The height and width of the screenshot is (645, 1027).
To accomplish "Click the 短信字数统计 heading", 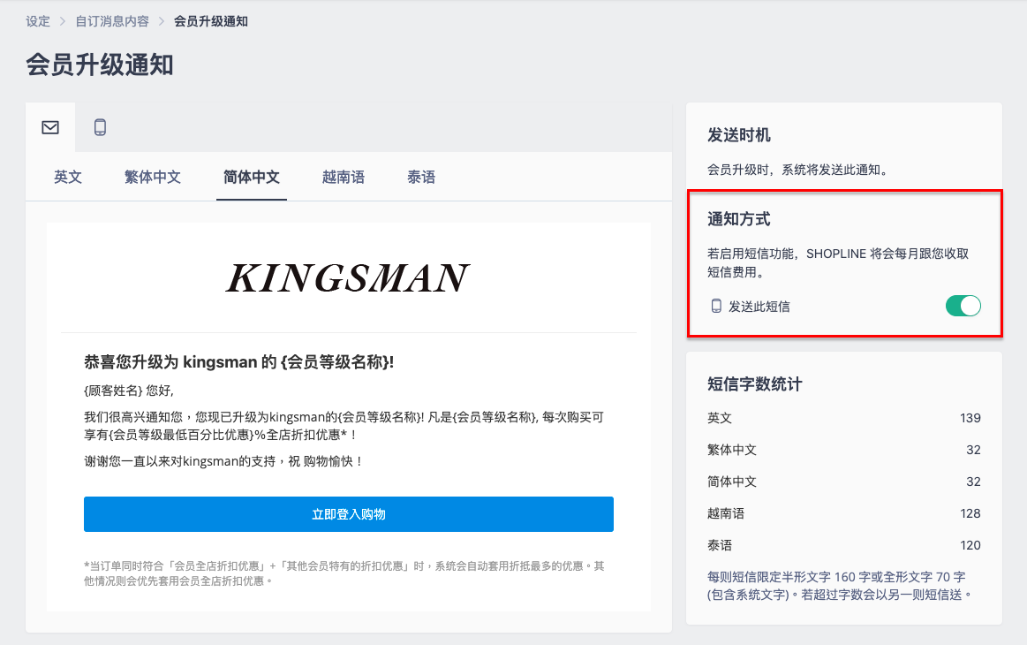I will [x=754, y=384].
